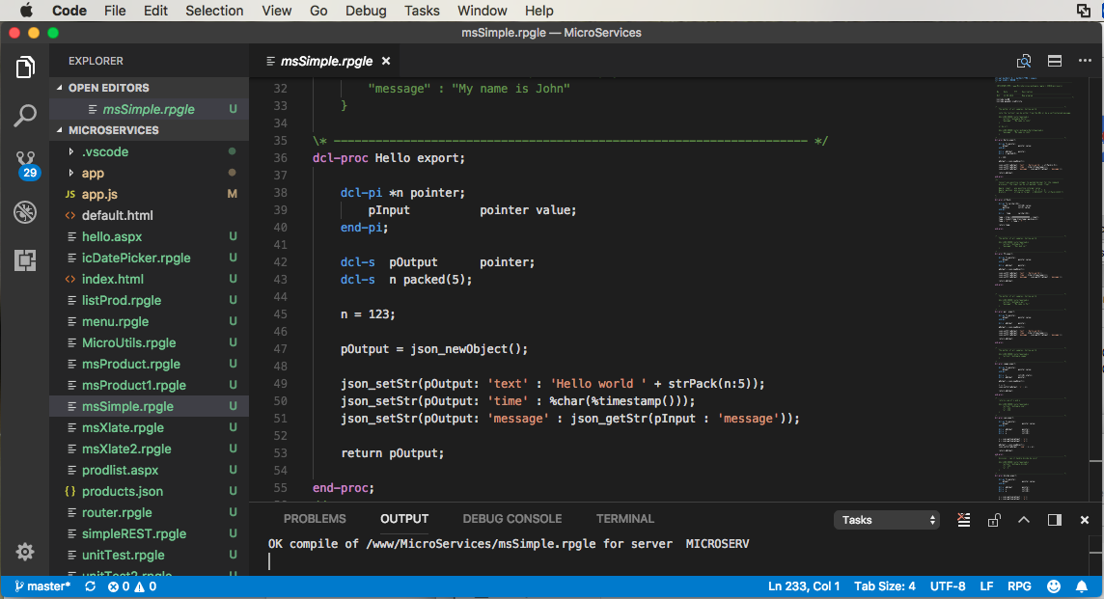
Task: Open the Manage gear settings menu
Action: tap(25, 551)
